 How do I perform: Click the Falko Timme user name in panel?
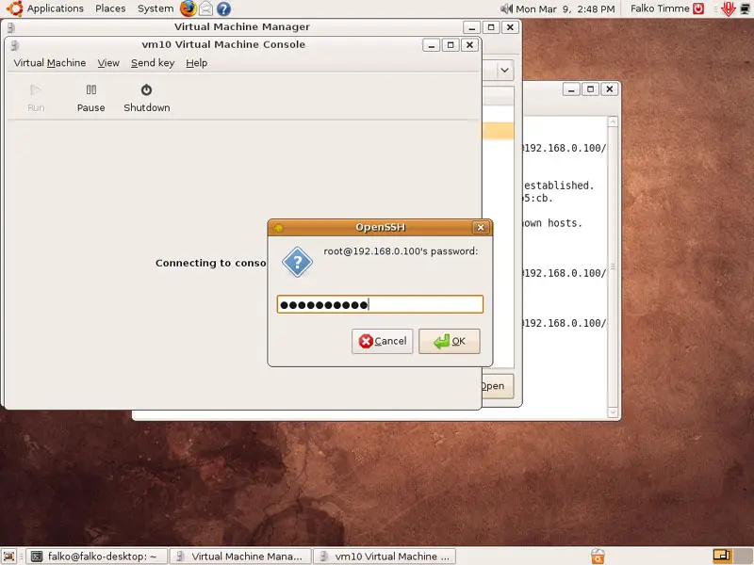point(660,8)
